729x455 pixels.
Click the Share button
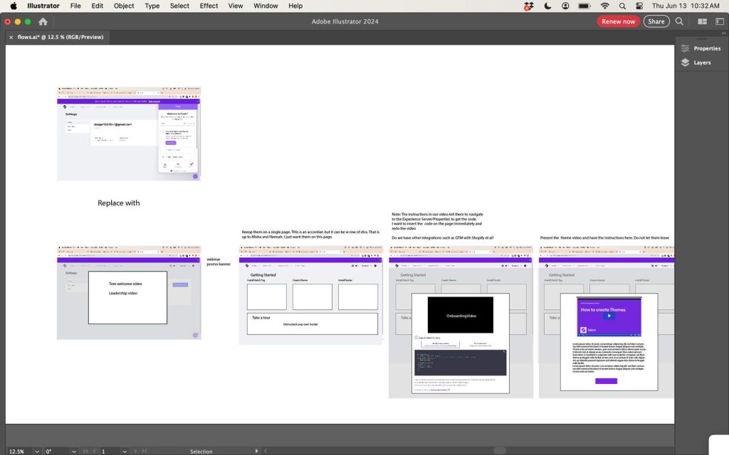pos(656,21)
